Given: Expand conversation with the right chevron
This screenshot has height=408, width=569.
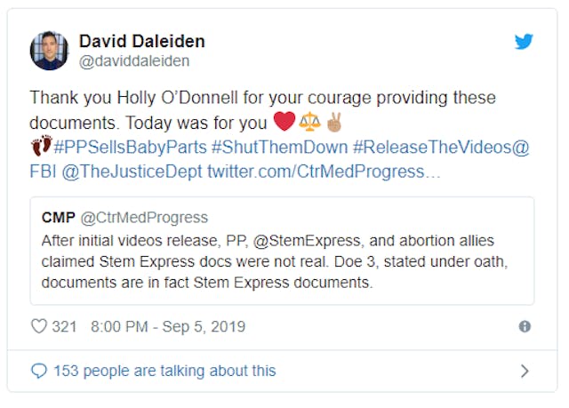Looking at the screenshot, I should point(525,371).
